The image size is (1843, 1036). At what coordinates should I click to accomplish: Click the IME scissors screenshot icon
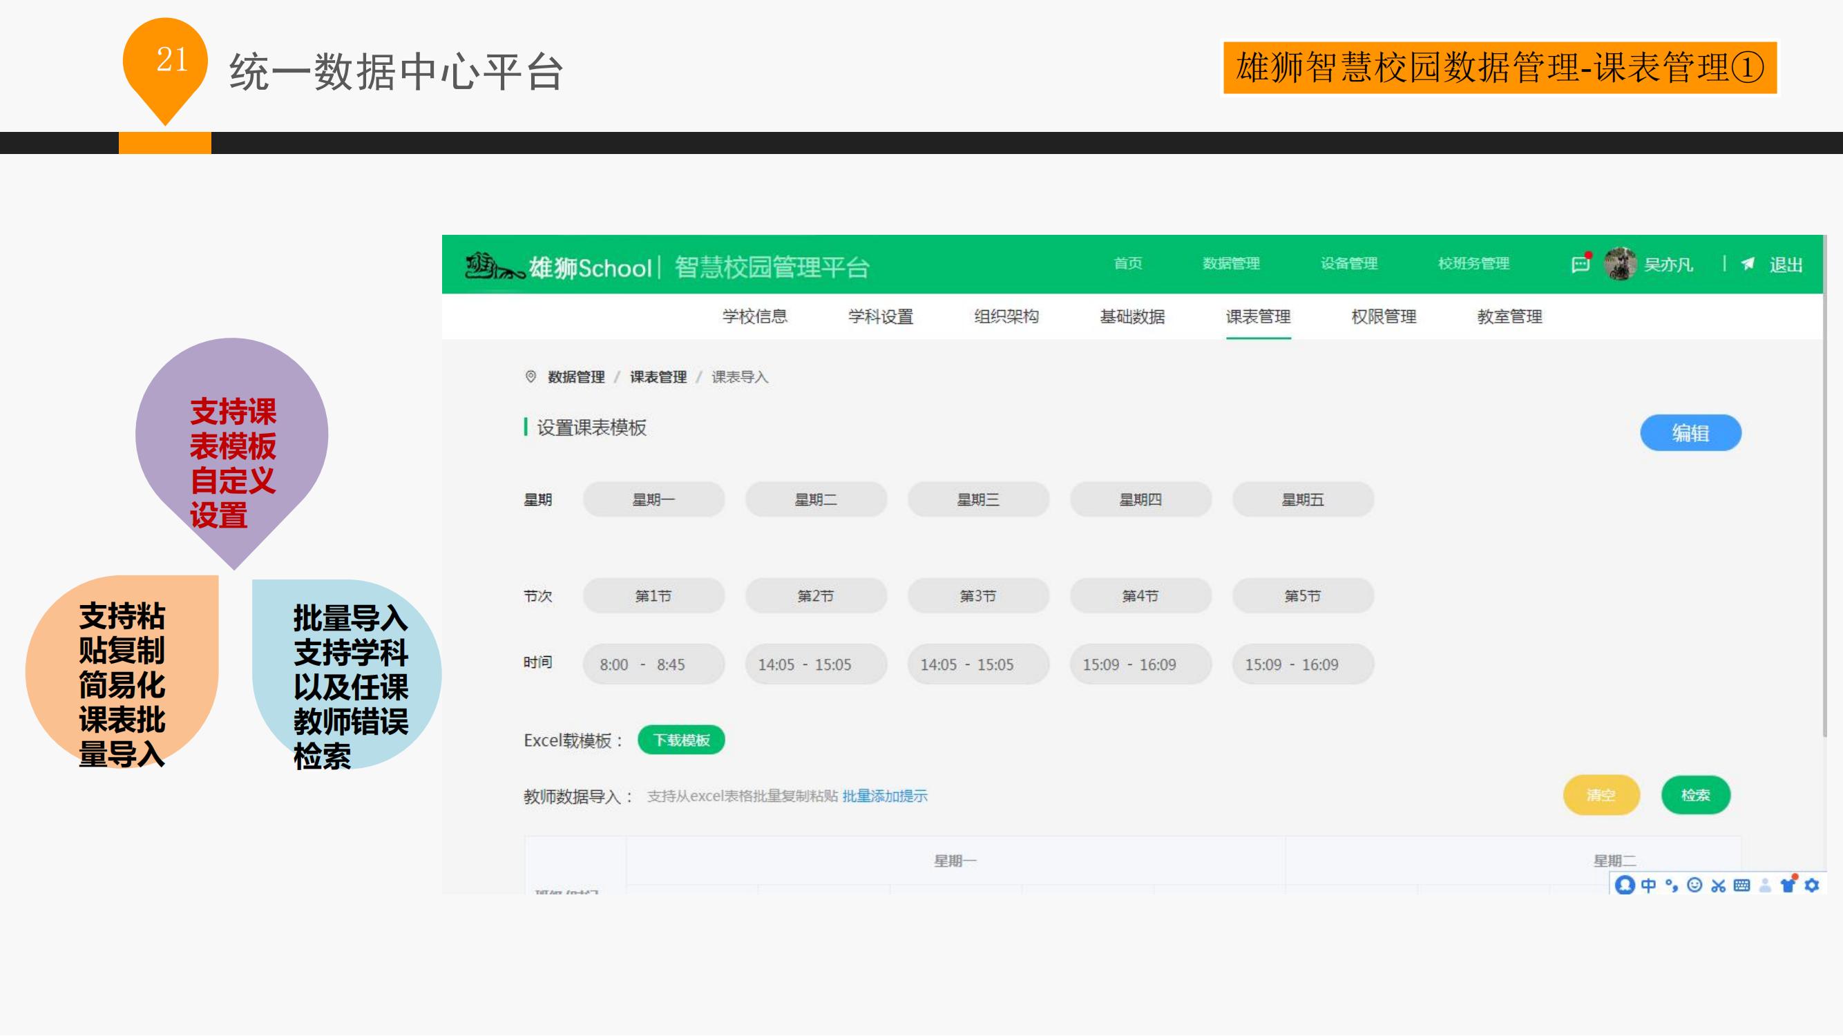[1718, 885]
